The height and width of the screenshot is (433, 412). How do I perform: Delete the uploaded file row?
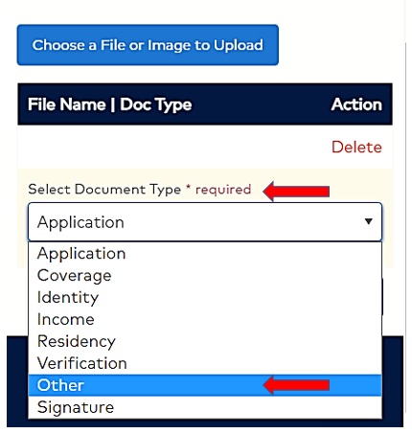point(356,148)
